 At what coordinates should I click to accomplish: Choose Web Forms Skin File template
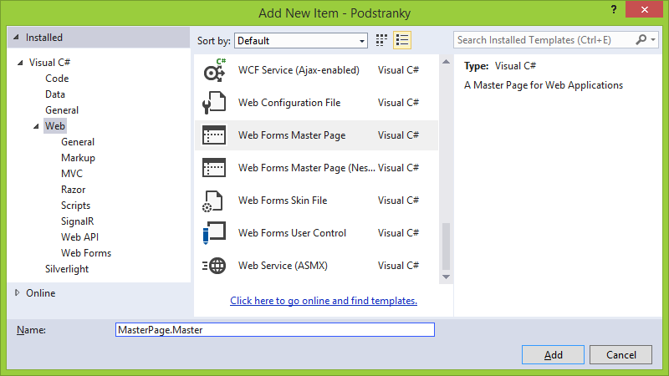[316, 201]
